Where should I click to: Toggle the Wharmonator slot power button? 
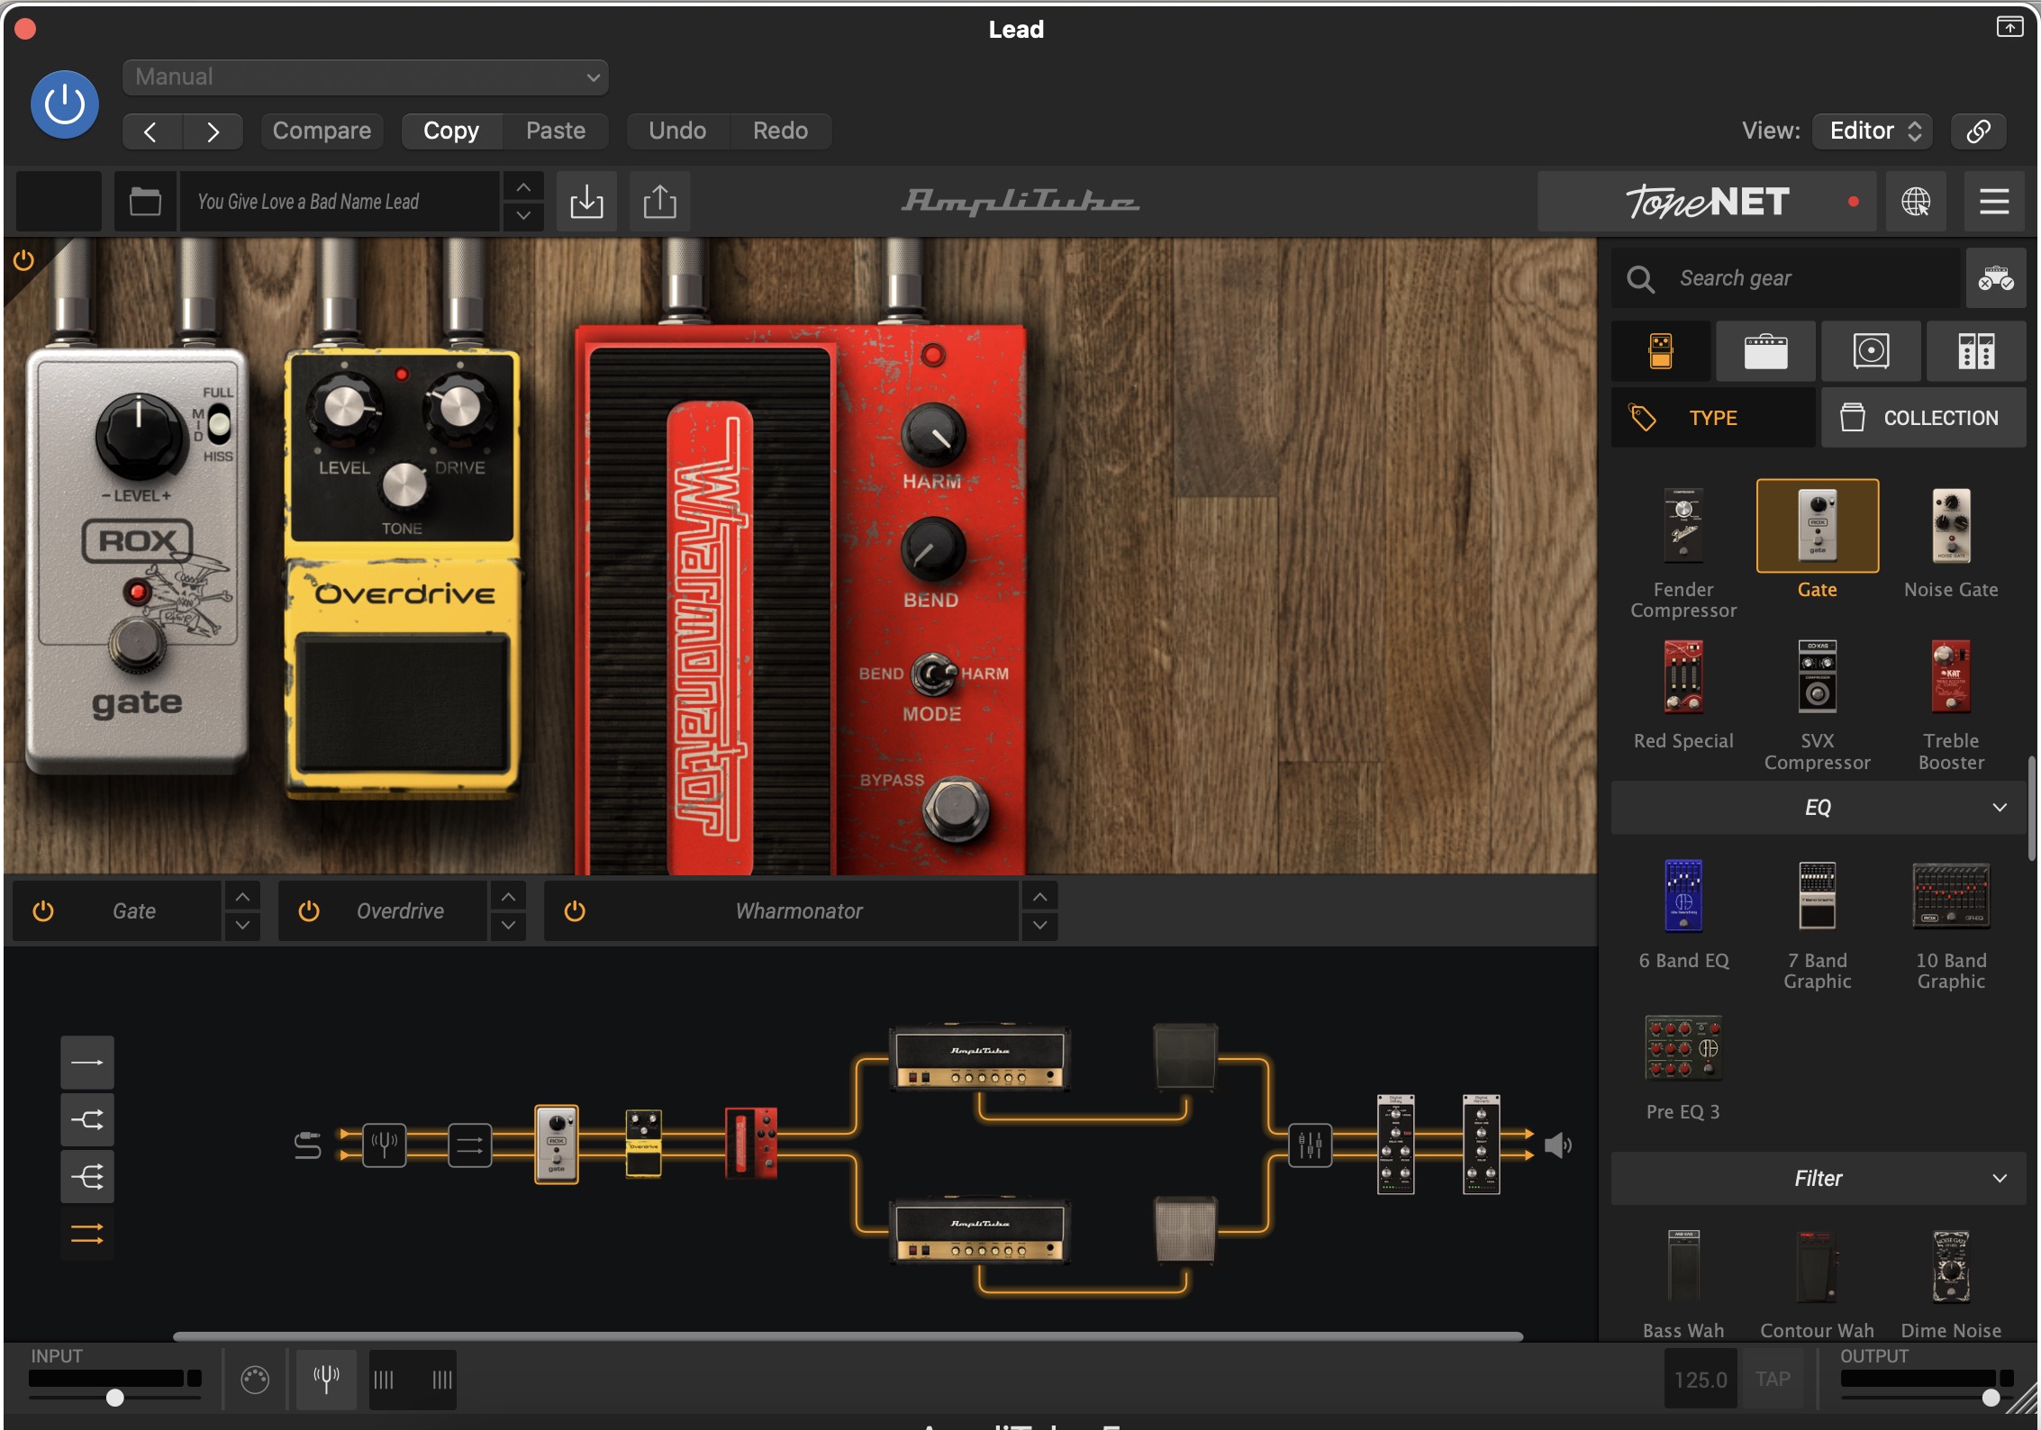pyautogui.click(x=575, y=911)
